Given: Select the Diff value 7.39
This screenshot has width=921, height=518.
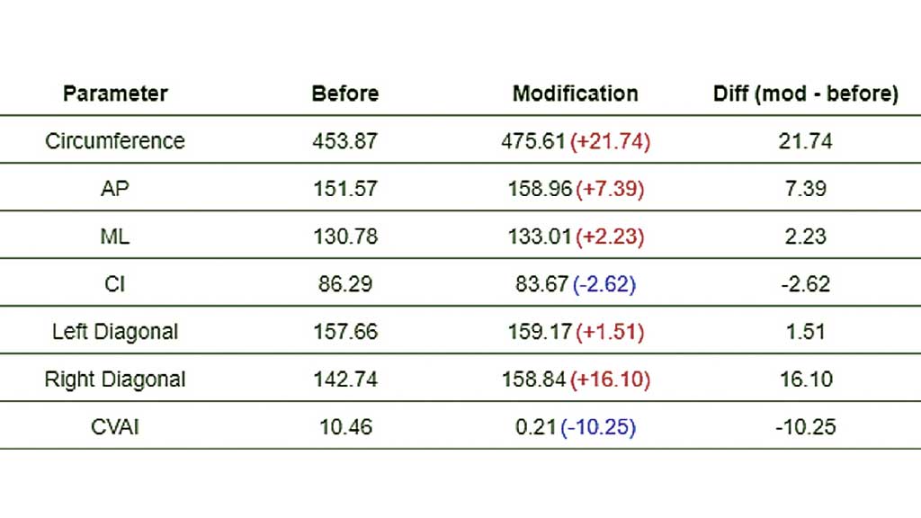Looking at the screenshot, I should point(805,189).
